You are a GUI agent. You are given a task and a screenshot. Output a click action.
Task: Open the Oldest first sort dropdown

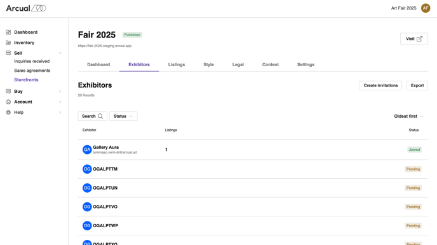(x=408, y=116)
